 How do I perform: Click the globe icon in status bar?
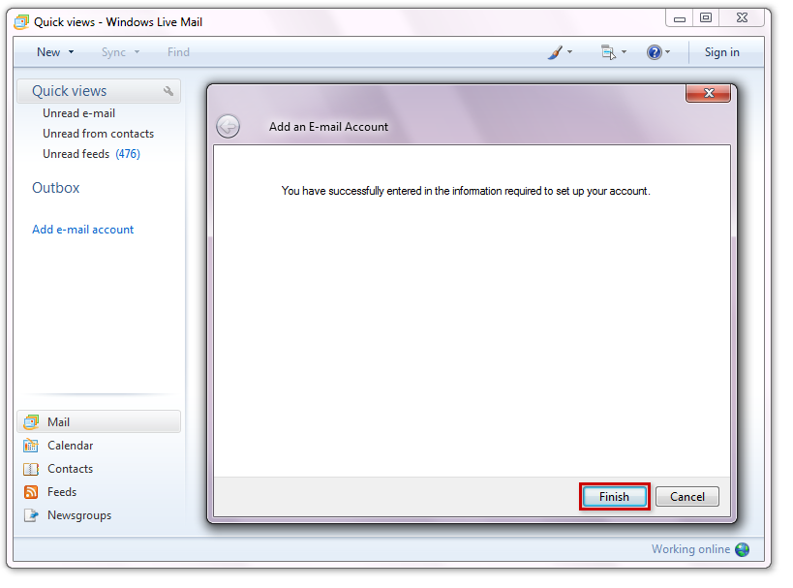pyautogui.click(x=743, y=549)
